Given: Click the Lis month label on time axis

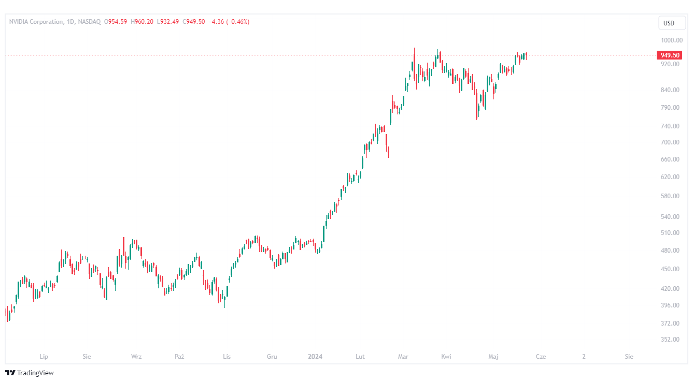Looking at the screenshot, I should (x=227, y=357).
